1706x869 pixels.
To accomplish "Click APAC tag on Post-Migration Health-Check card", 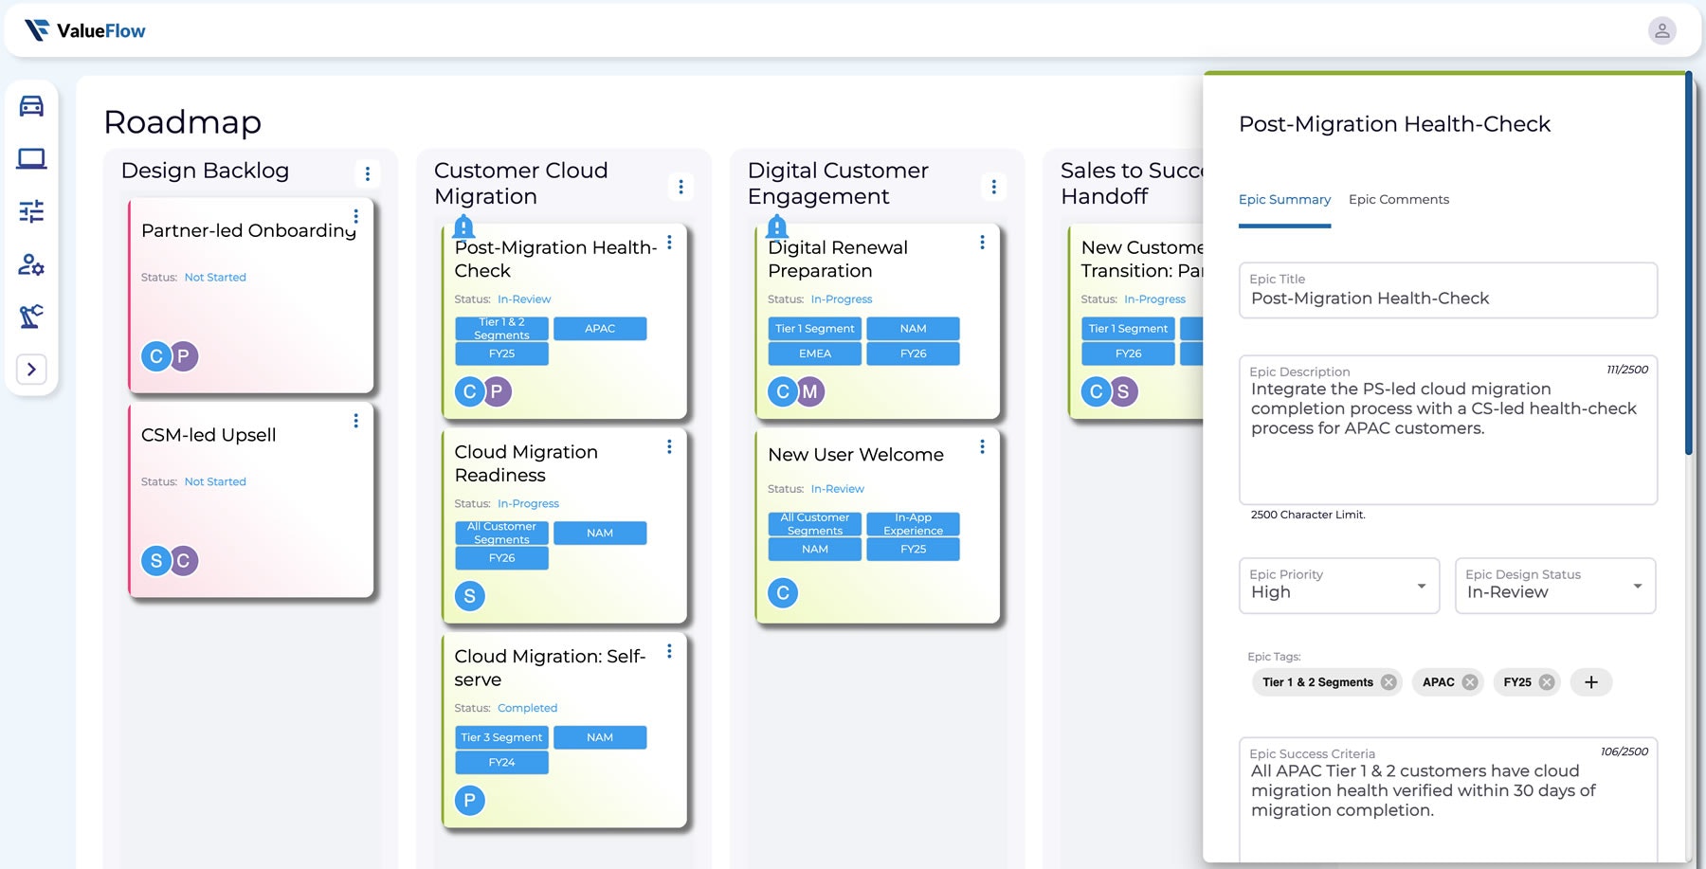I will pyautogui.click(x=600, y=329).
